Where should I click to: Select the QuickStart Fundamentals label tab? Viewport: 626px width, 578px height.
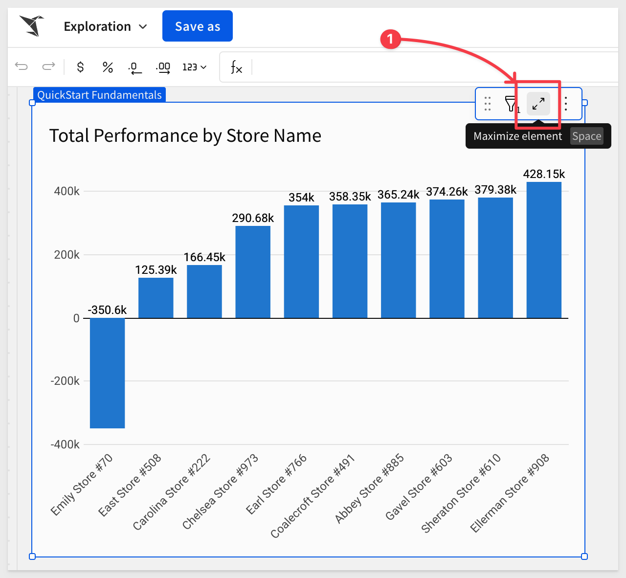[99, 95]
